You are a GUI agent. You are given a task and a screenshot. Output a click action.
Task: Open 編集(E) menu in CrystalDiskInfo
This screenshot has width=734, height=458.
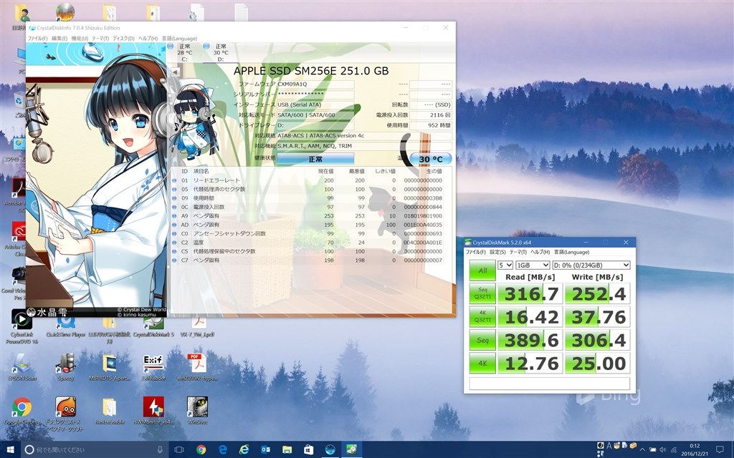(x=59, y=39)
